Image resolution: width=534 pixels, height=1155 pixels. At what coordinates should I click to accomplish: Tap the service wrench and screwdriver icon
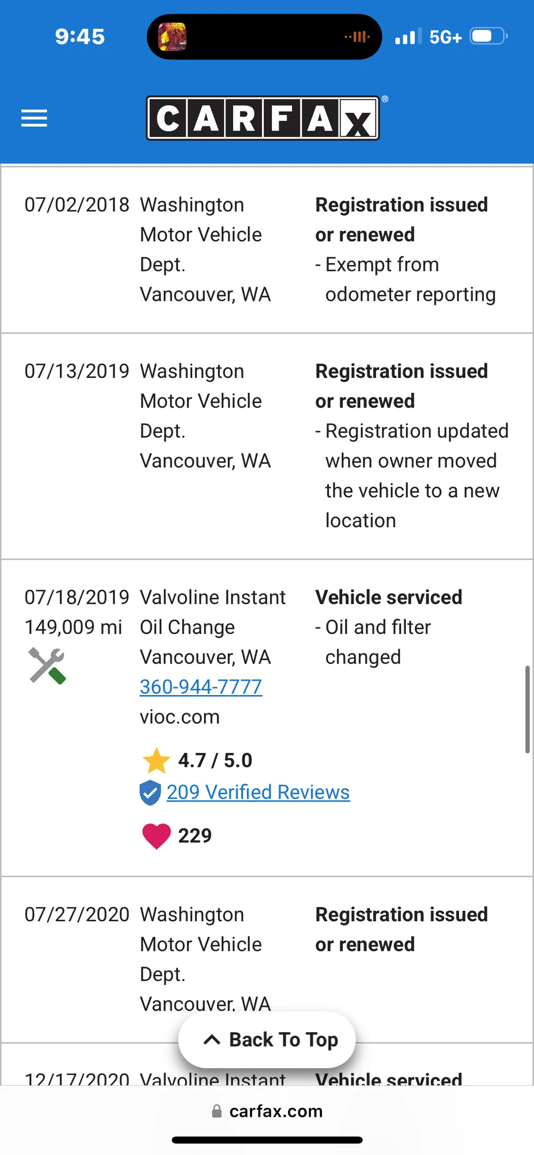[47, 666]
